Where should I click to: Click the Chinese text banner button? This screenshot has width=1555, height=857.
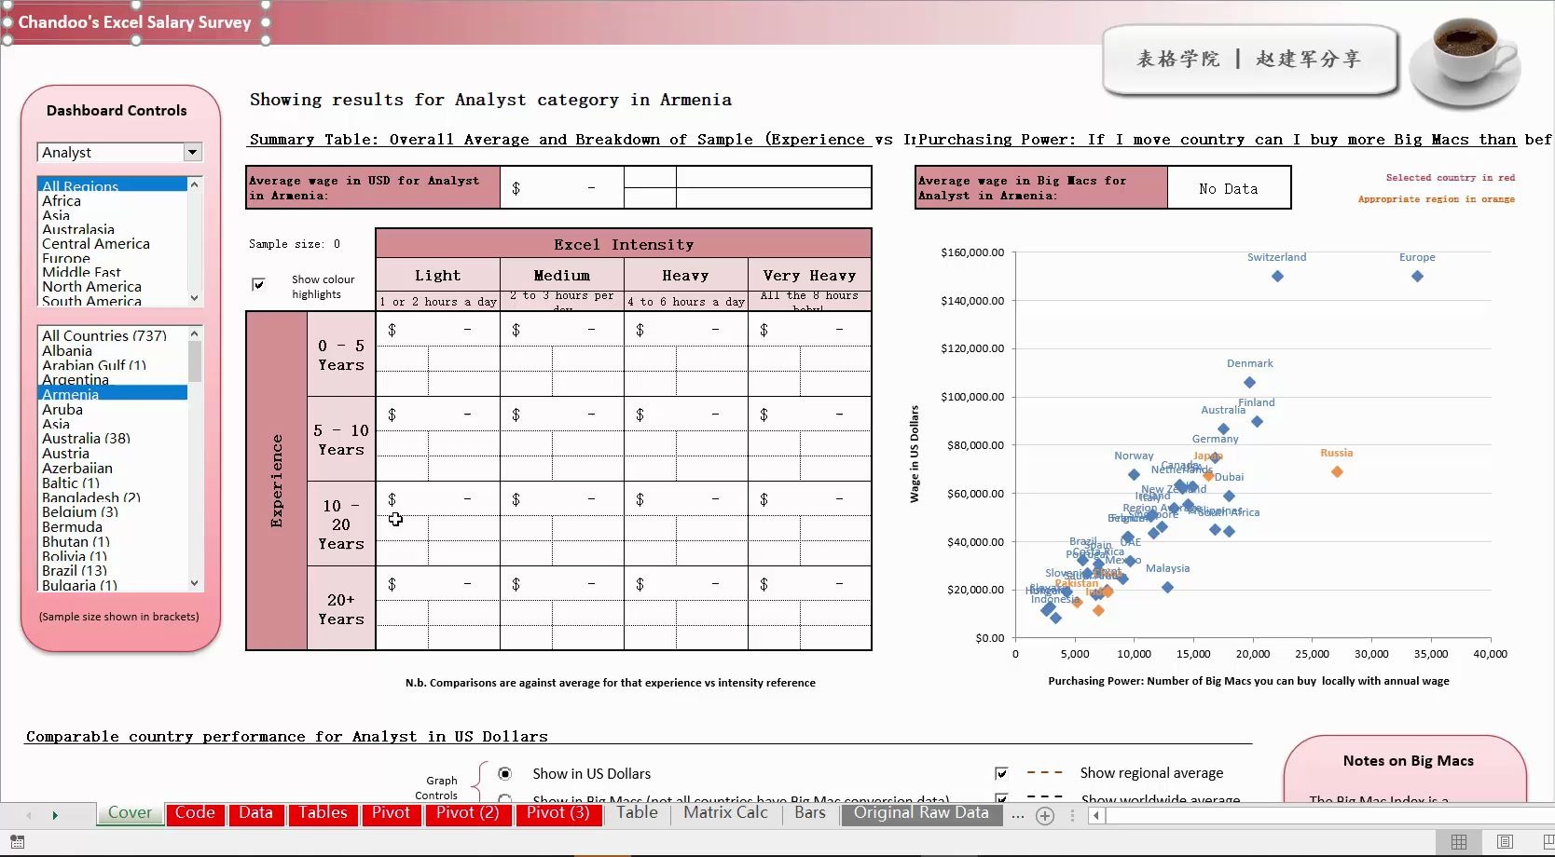[1250, 60]
